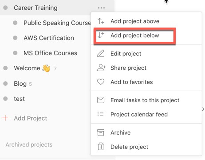Click the archive box icon

click(x=101, y=132)
